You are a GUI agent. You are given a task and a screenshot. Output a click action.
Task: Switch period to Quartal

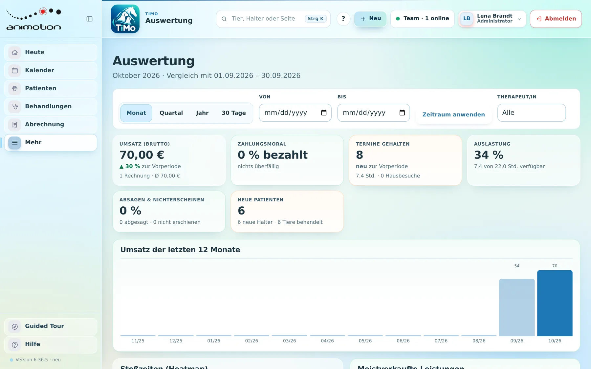(x=171, y=113)
